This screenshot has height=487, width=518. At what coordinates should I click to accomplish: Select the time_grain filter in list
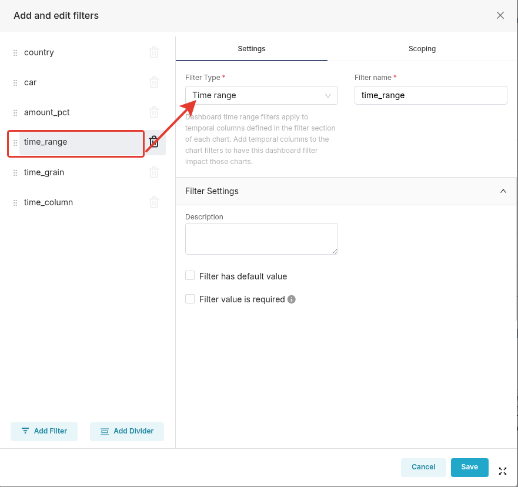pyautogui.click(x=44, y=172)
